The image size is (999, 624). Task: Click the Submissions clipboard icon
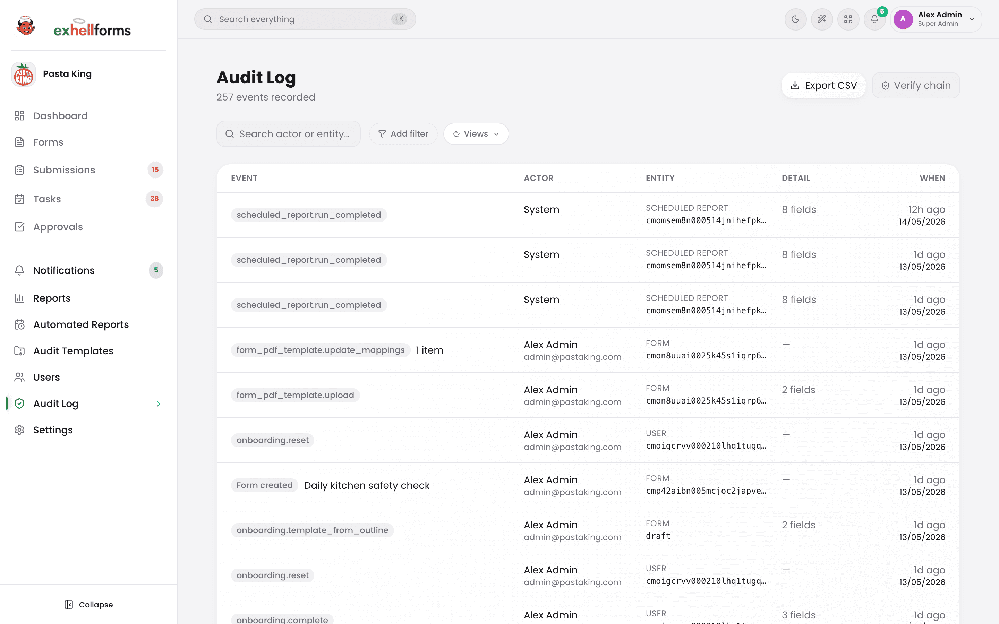(x=19, y=170)
